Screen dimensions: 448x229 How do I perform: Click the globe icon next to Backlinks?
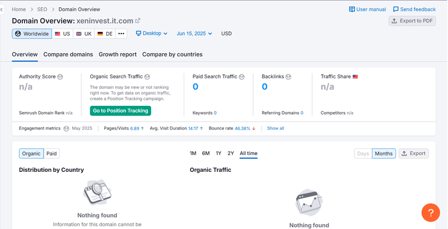tap(288, 77)
